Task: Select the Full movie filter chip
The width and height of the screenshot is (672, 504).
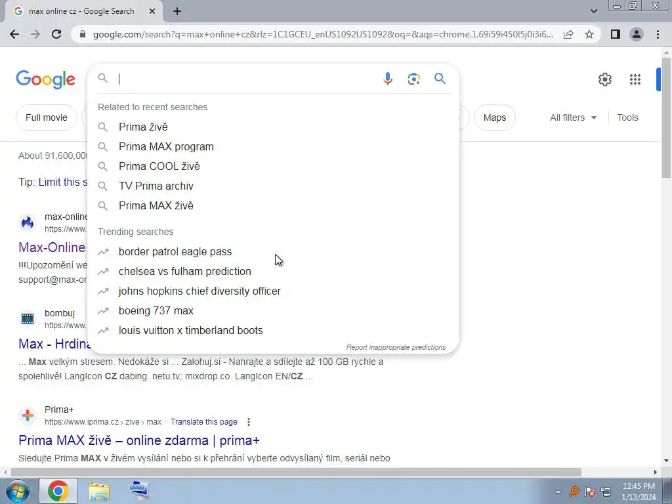Action: (47, 117)
